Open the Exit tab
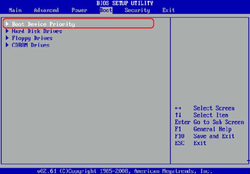Screen dimensions: 250x174 168,10
